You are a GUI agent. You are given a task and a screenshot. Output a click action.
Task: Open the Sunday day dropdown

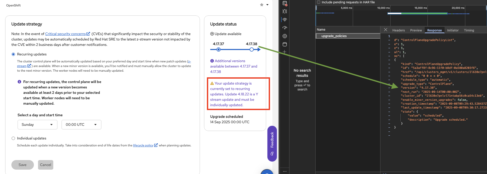(x=38, y=125)
